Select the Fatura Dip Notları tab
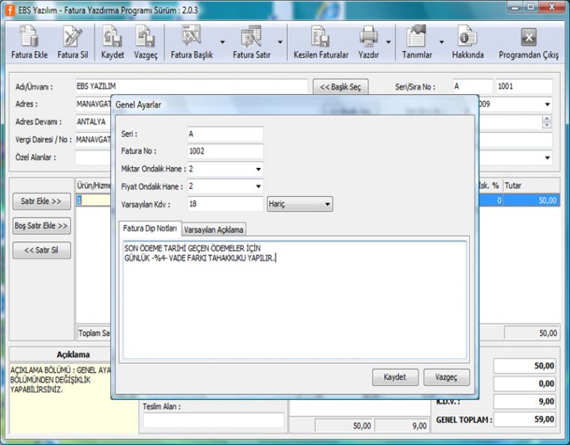The width and height of the screenshot is (570, 445). 150,228
